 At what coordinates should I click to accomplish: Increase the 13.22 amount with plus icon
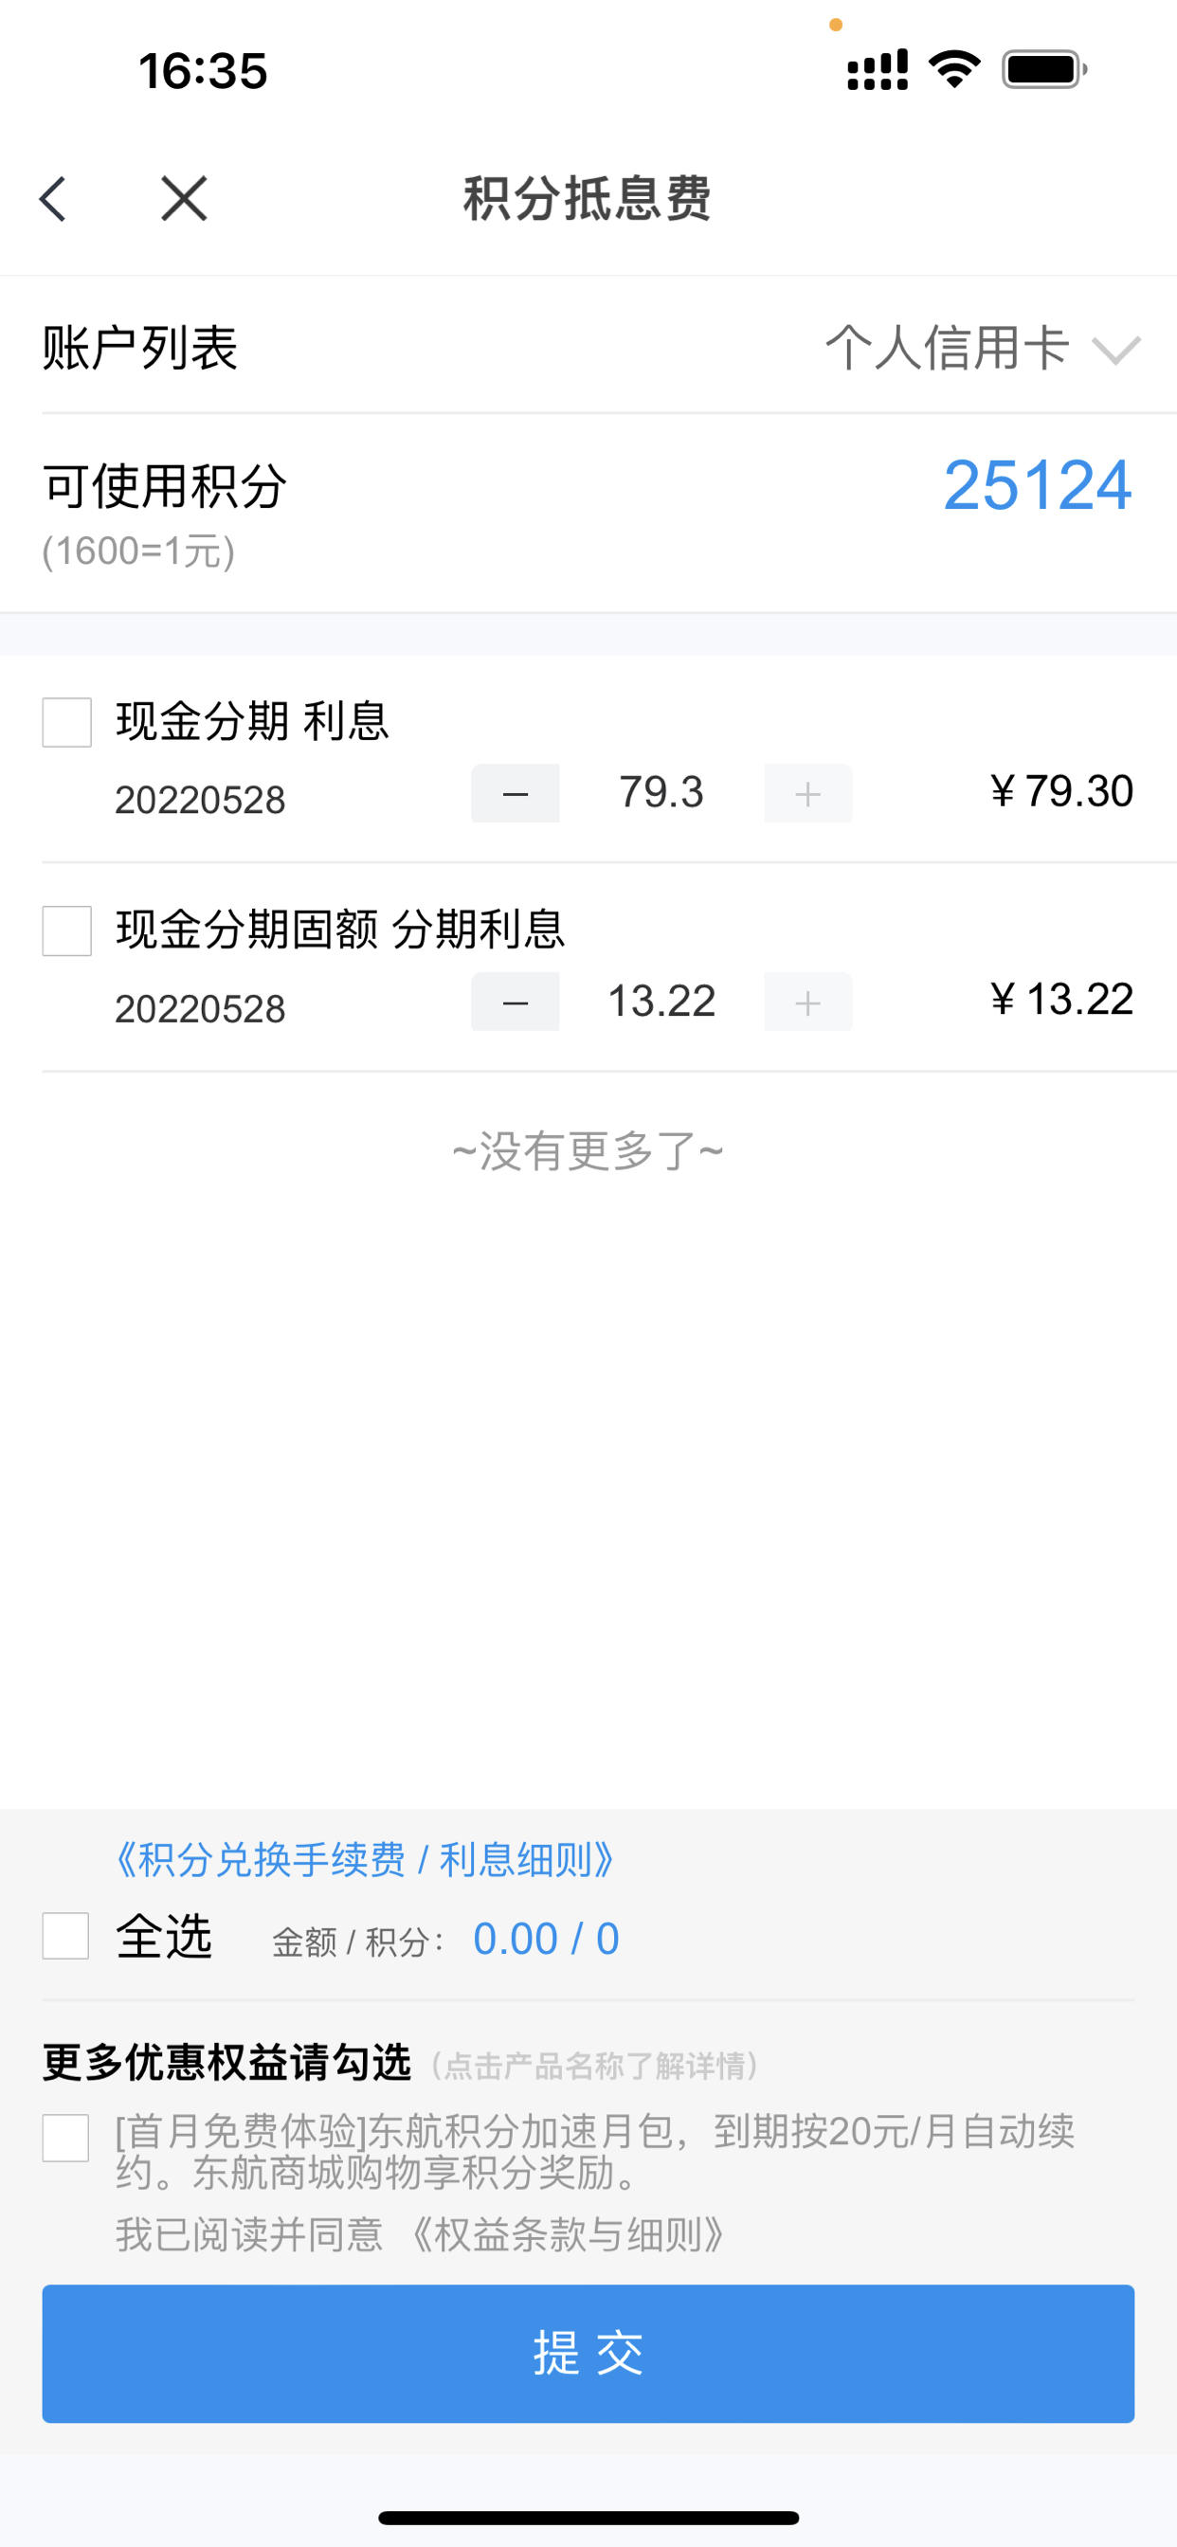[x=808, y=1002]
